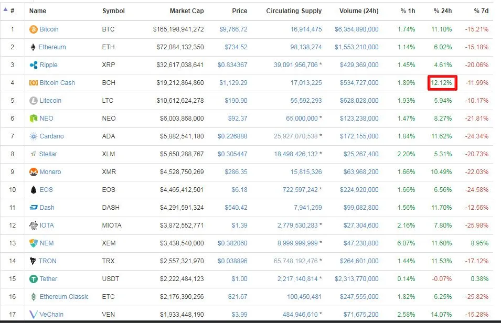501x323 pixels.
Task: Select Tether 24h change -0.07%
Action: (442, 279)
